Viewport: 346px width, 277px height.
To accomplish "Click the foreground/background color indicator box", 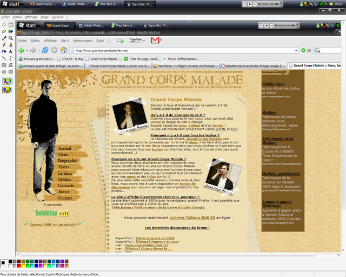I will point(4,263).
